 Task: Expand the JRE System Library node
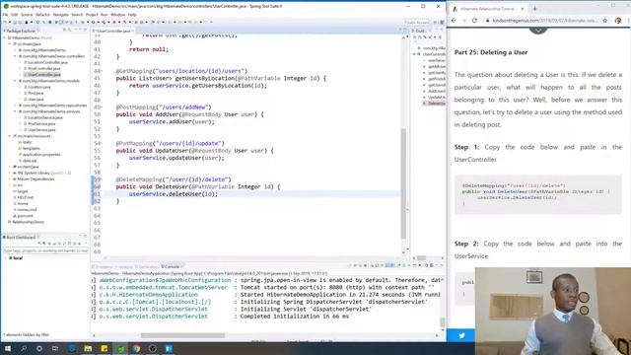tap(10, 173)
